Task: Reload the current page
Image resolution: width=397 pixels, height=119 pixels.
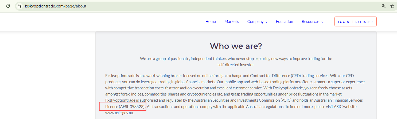Action: 8,6
